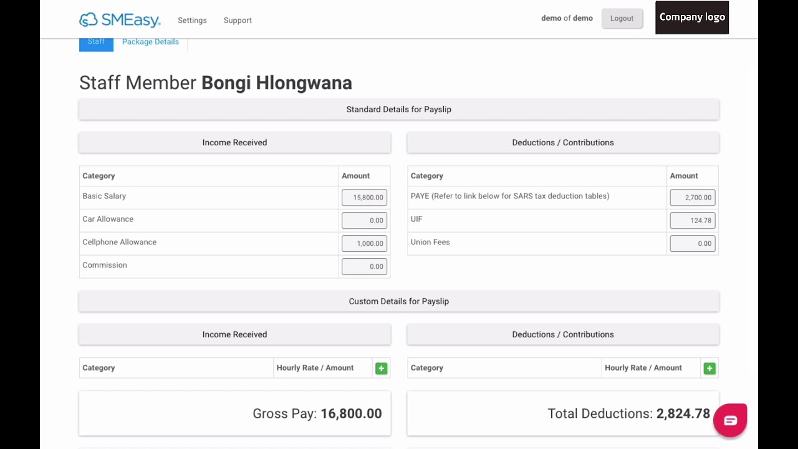798x449 pixels.
Task: Click the Company logo placeholder
Action: tap(692, 17)
